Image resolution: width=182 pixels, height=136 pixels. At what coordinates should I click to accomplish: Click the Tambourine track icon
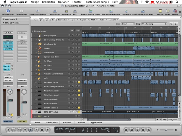[40, 52]
